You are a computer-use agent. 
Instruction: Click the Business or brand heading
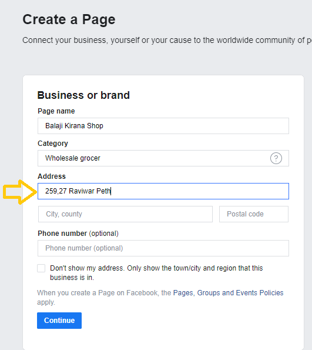tap(83, 95)
